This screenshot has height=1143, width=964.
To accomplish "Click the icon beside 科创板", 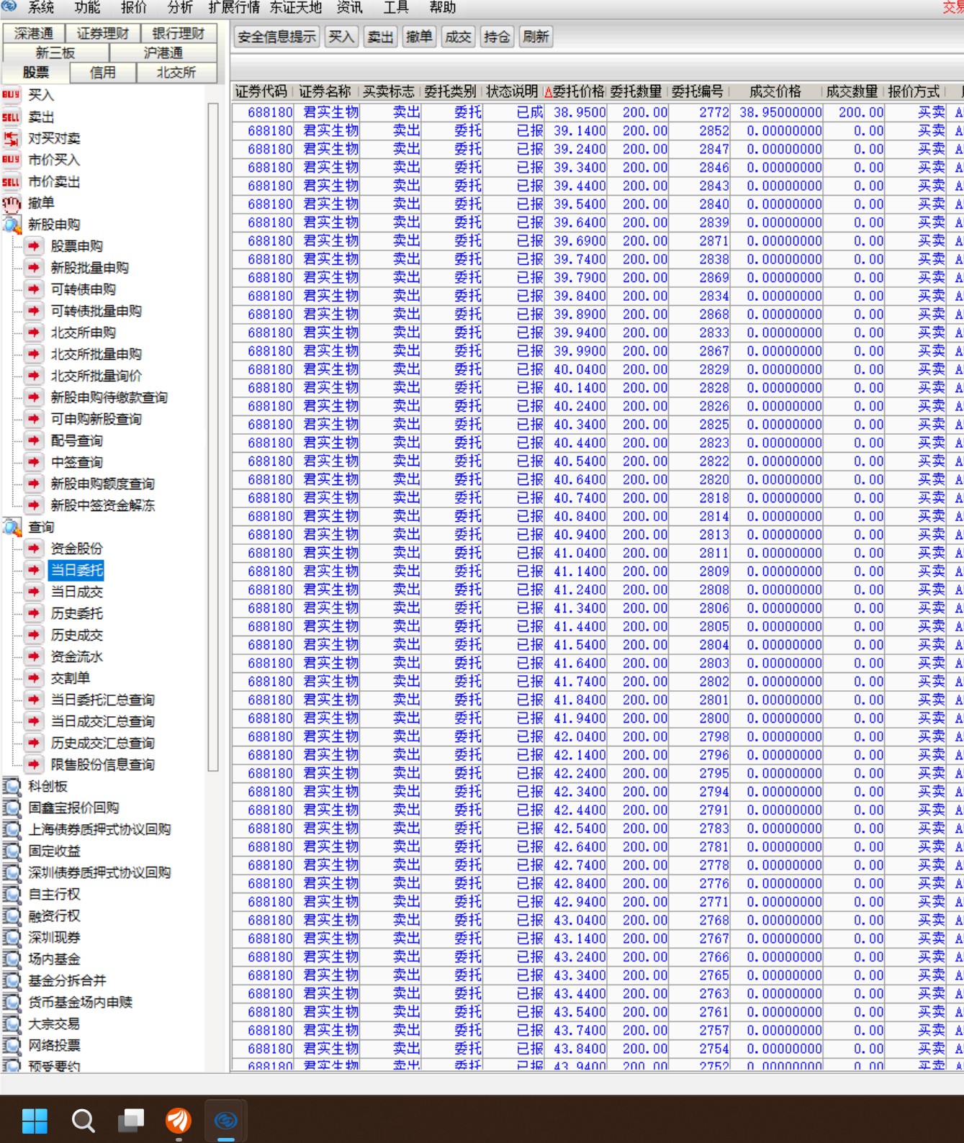I will 12,786.
